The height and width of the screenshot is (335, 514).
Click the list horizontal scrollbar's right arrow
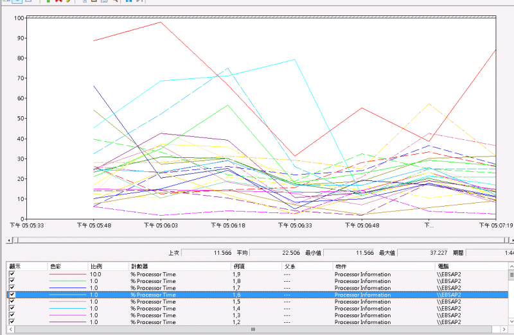coord(503,330)
